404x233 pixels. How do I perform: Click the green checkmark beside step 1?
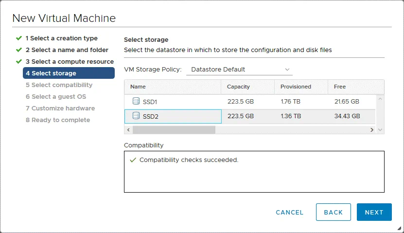(x=19, y=38)
